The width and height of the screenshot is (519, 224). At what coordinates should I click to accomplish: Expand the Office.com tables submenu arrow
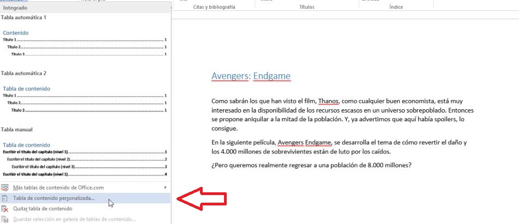point(166,187)
